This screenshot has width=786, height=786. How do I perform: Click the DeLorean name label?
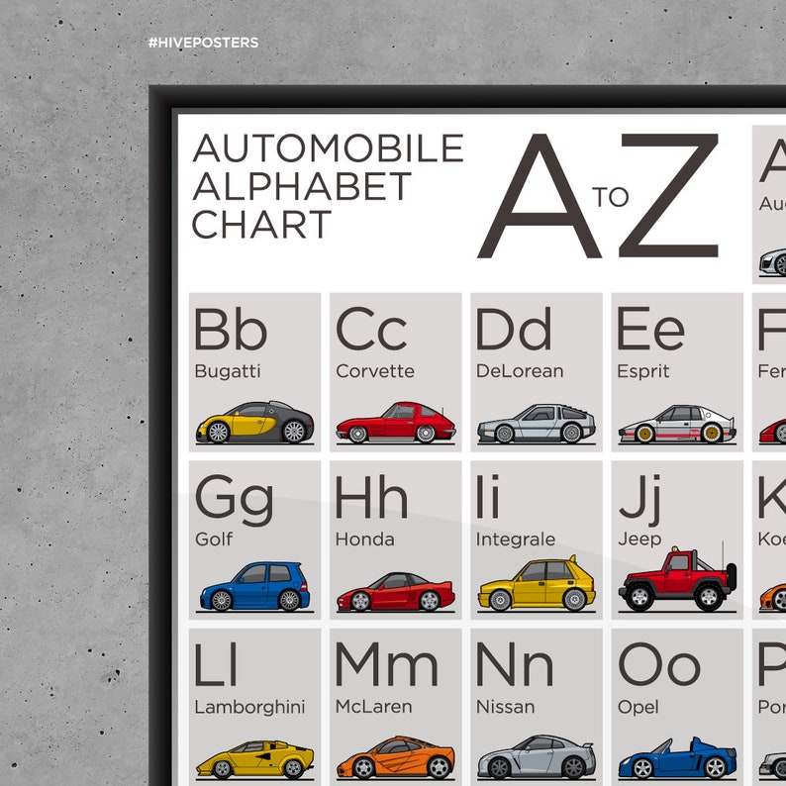(x=520, y=371)
